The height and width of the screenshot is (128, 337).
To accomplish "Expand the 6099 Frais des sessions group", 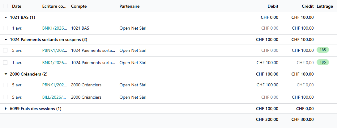I will tap(6, 109).
